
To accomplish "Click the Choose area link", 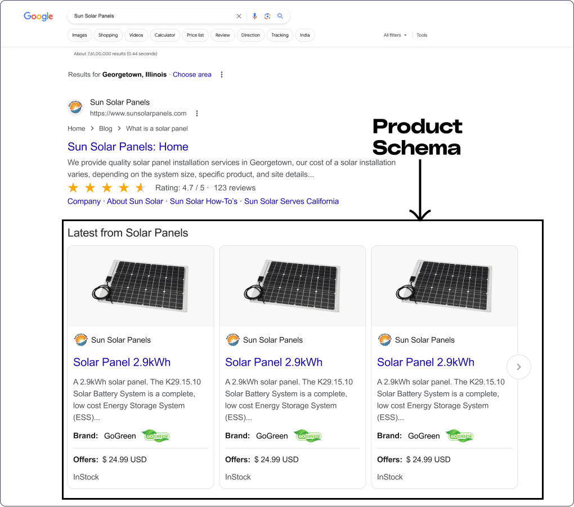I will pyautogui.click(x=192, y=74).
